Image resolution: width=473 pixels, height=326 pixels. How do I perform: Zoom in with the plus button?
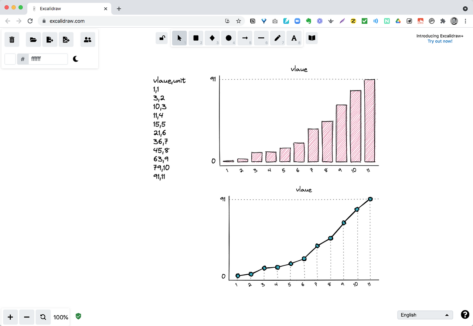pyautogui.click(x=10, y=317)
